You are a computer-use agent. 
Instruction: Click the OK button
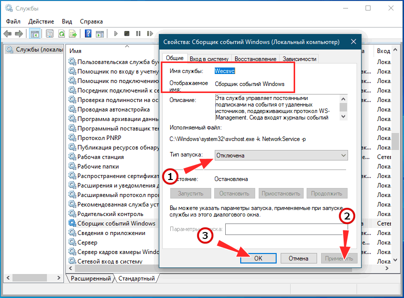tap(258, 258)
